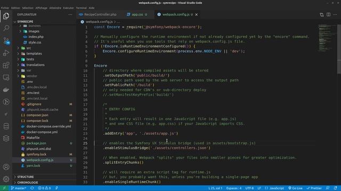Viewport: 341px width, 191px height.
Task: Click the Go Live status bar item
Action: coord(295,188)
